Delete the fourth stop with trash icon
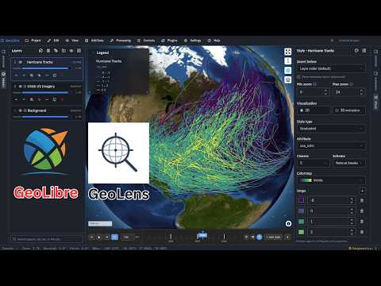The image size is (381, 286). click(x=362, y=232)
